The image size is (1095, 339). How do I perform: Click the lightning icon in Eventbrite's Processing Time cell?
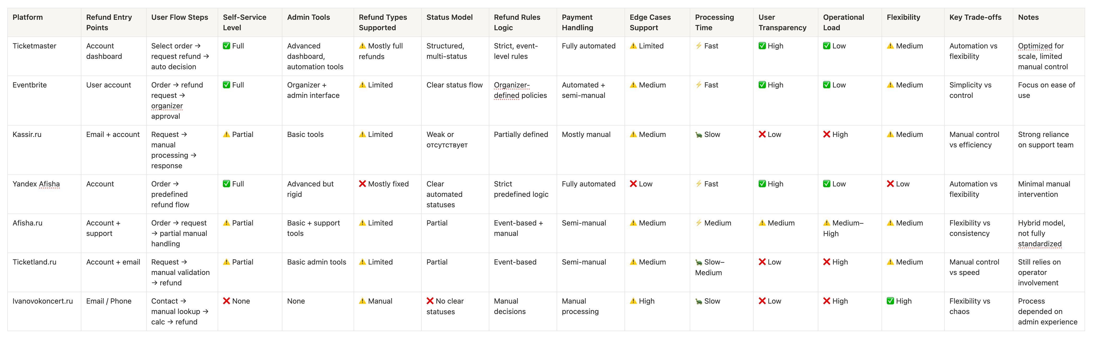(x=698, y=85)
